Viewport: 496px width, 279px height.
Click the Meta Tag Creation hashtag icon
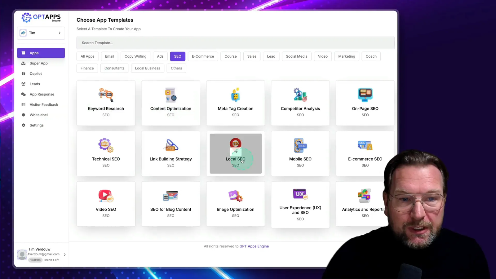click(235, 95)
